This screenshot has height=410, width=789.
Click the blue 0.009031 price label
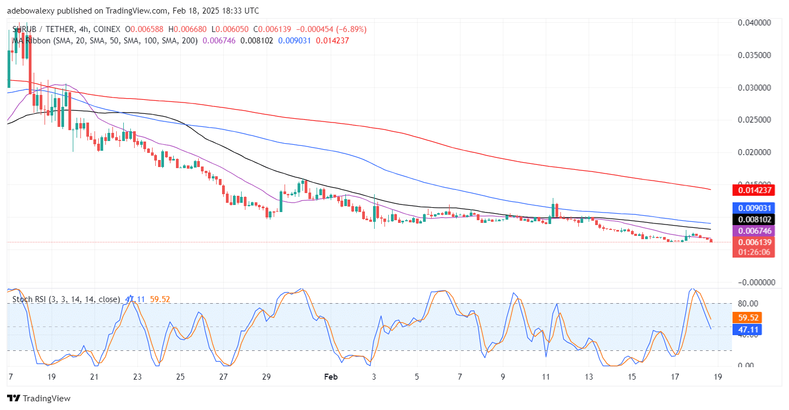tap(755, 208)
